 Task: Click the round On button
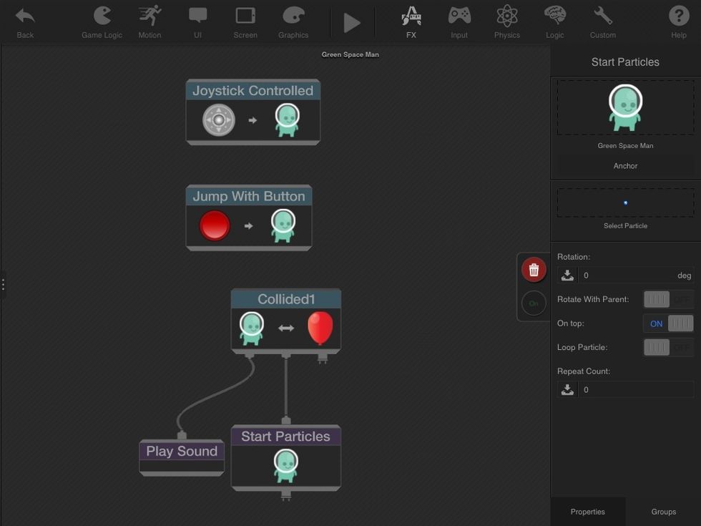click(534, 303)
